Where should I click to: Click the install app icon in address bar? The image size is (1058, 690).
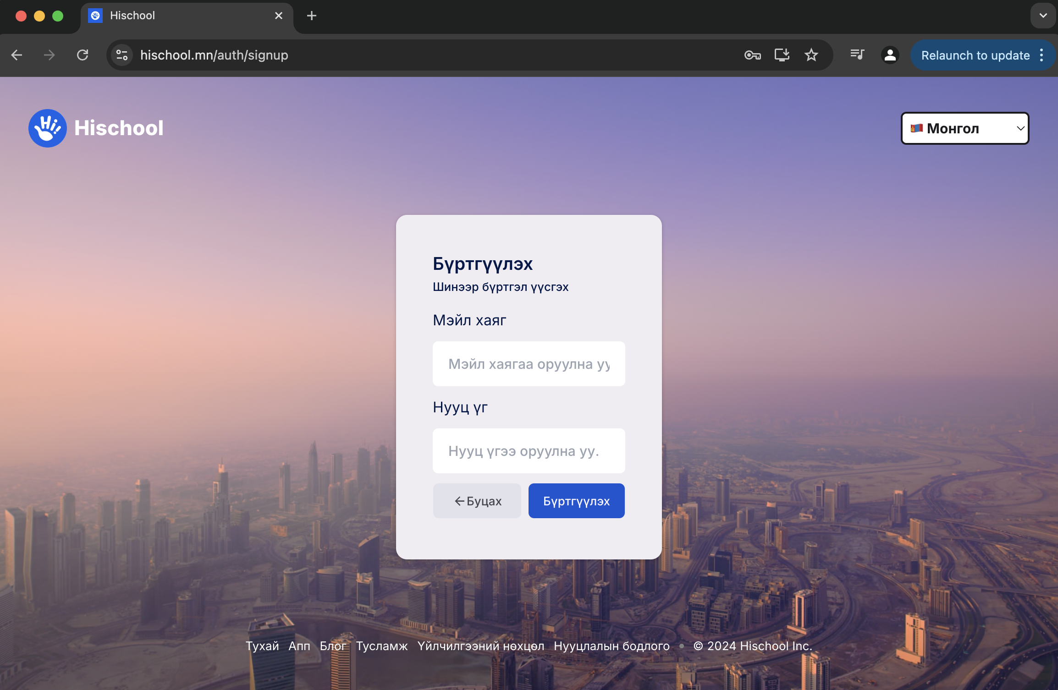782,55
